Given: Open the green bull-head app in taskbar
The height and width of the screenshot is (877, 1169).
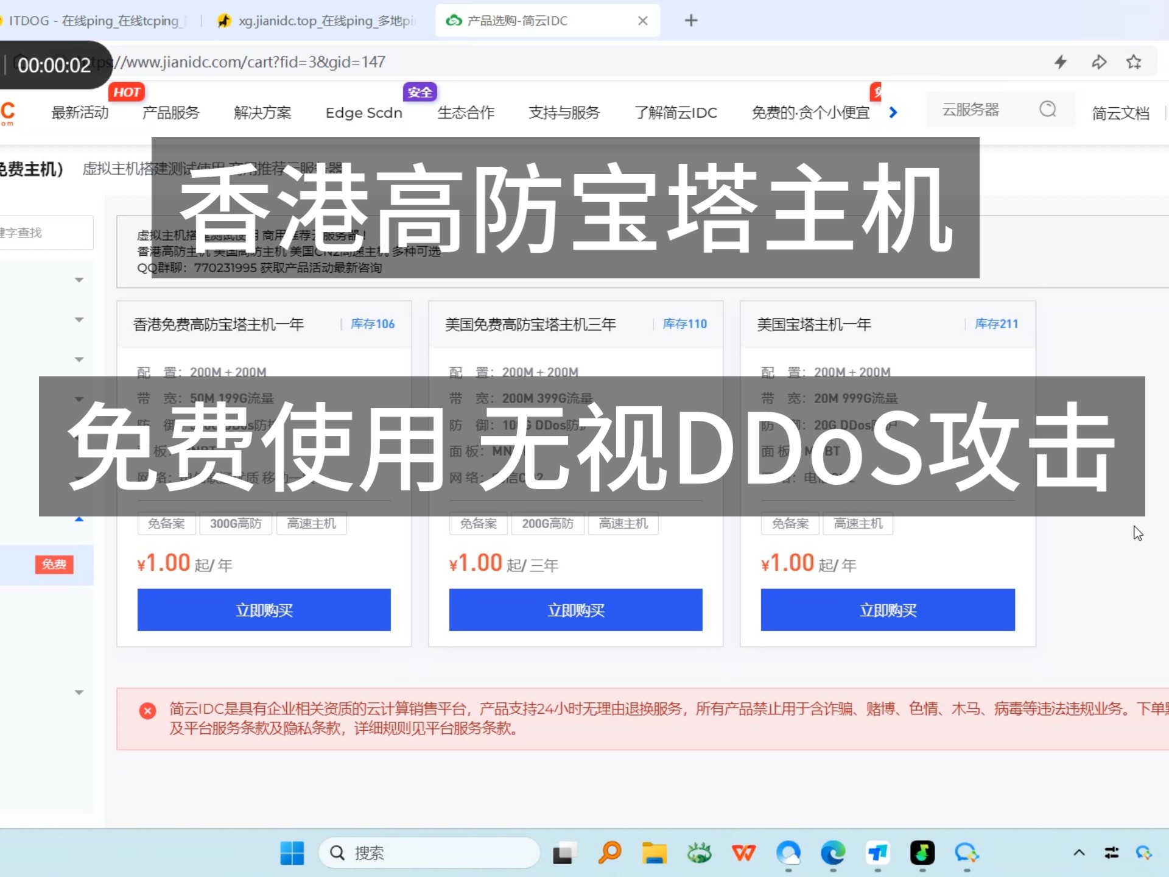Looking at the screenshot, I should (x=699, y=853).
